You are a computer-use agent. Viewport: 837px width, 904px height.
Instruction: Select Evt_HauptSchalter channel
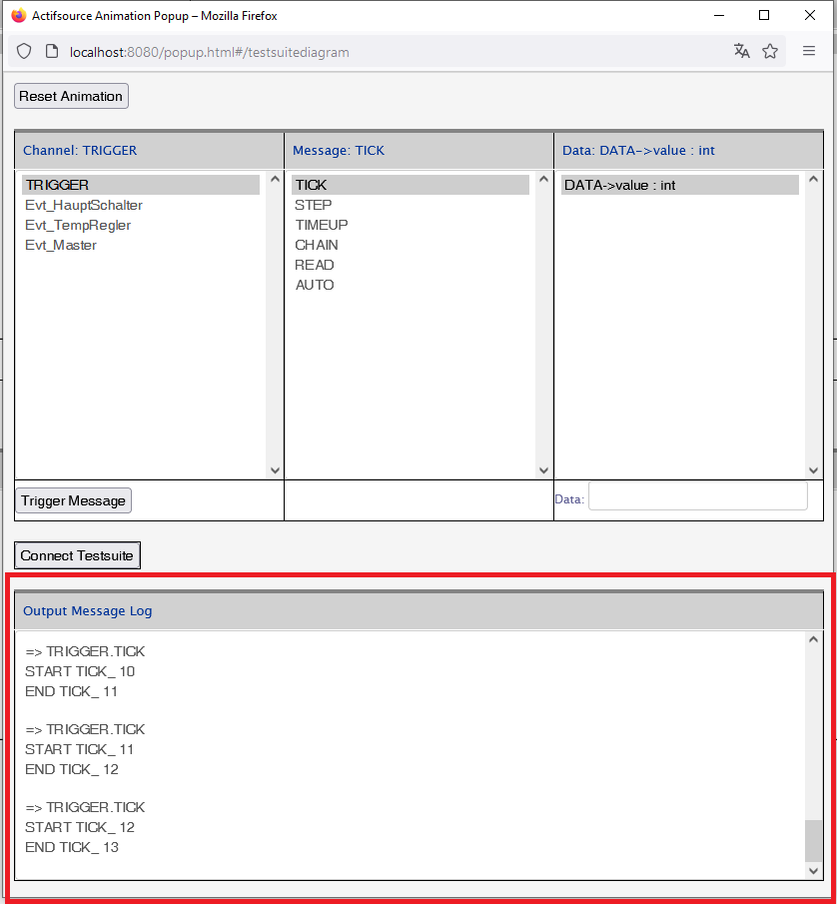(x=84, y=205)
